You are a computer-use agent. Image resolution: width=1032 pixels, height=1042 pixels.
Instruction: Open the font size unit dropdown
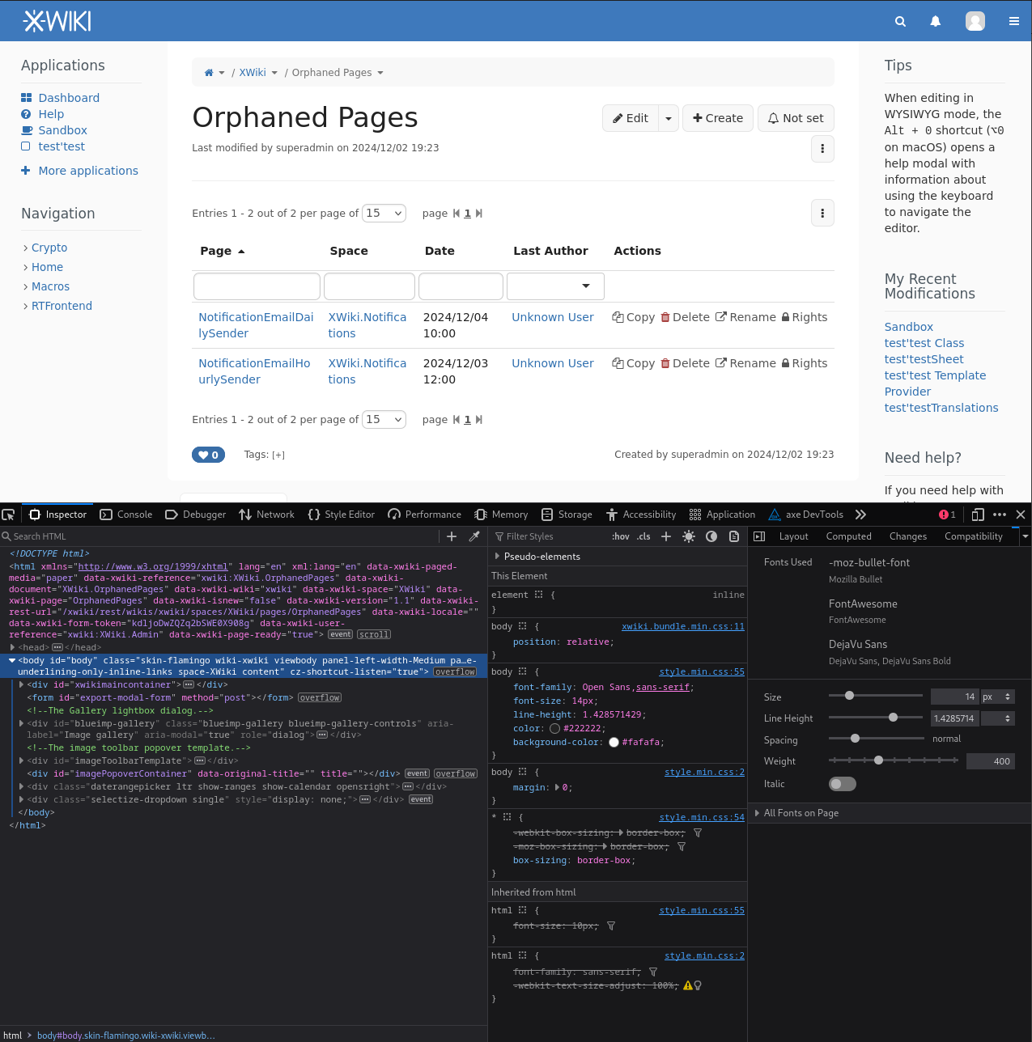[998, 697]
